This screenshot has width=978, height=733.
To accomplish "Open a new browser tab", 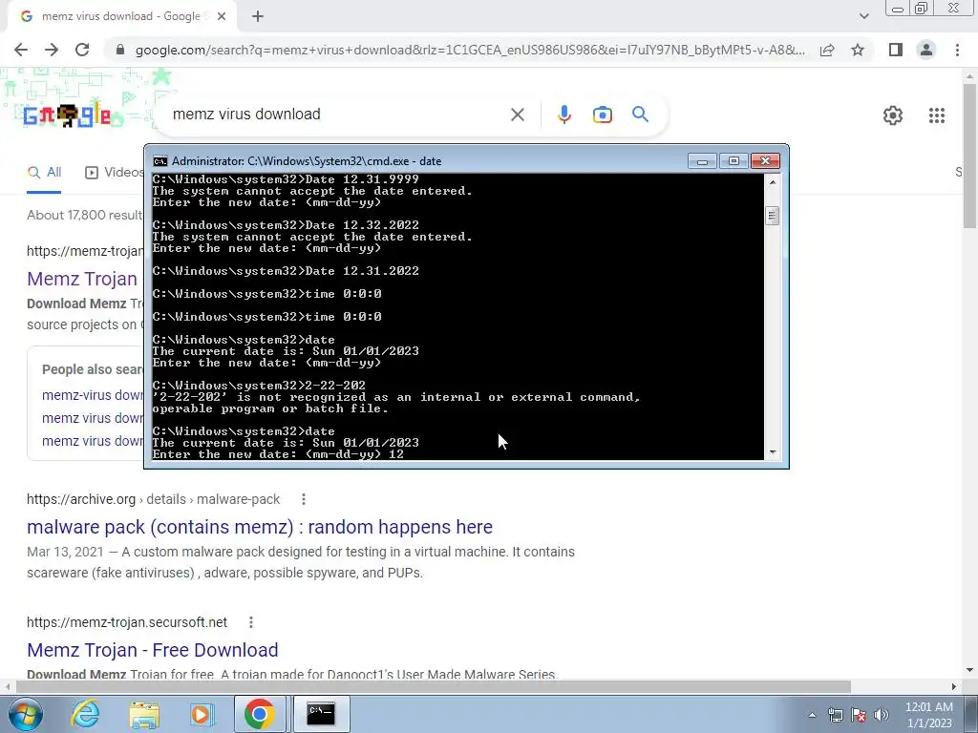I will [x=258, y=16].
